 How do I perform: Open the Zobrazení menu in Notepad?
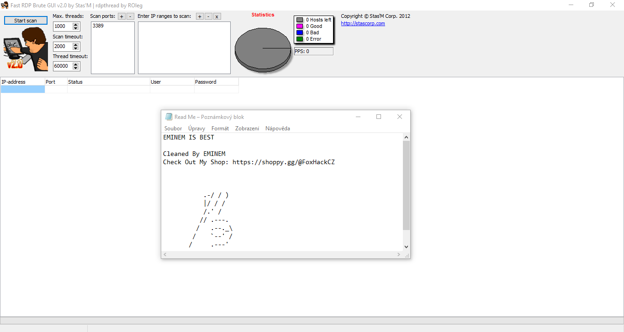point(247,129)
